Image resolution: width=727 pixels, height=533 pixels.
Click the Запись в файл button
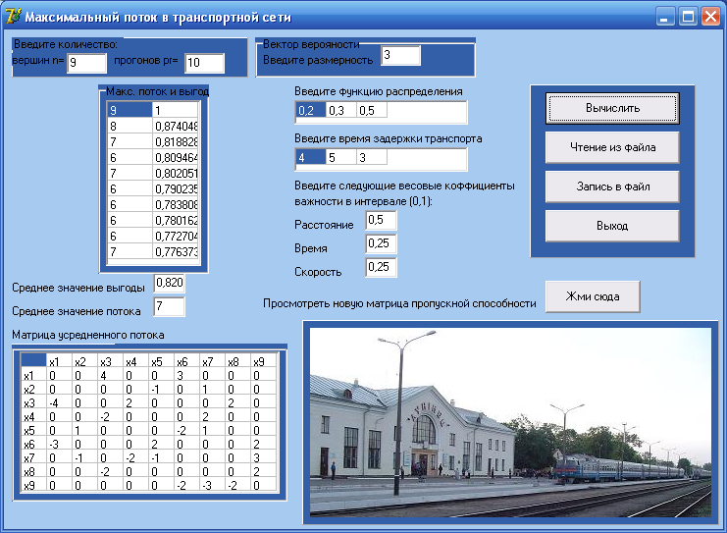tap(612, 187)
